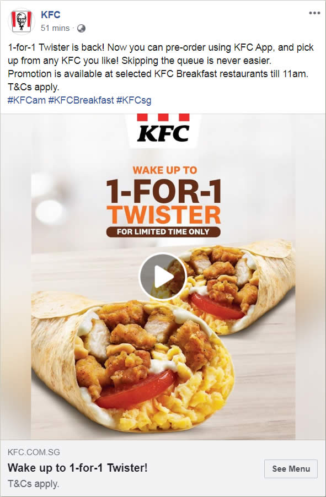Click the See Menu button

point(291,469)
